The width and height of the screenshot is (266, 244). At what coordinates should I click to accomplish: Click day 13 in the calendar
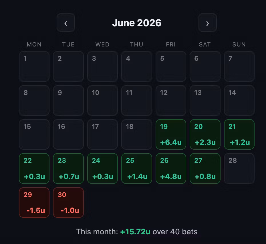[x=205, y=100]
